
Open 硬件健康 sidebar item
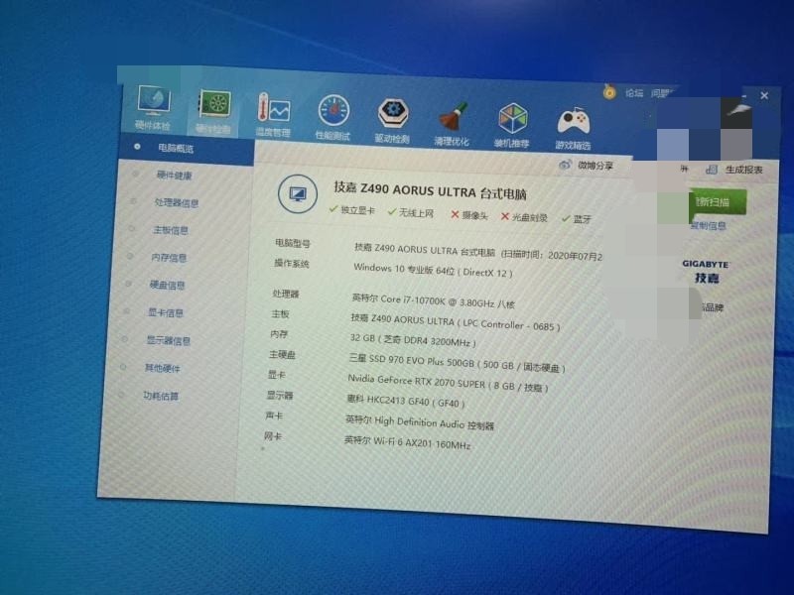click(175, 176)
